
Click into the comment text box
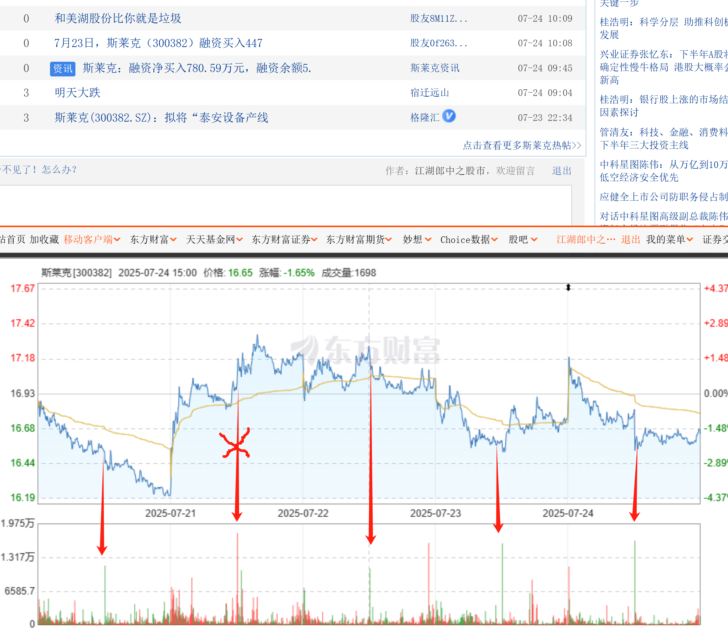coord(285,205)
